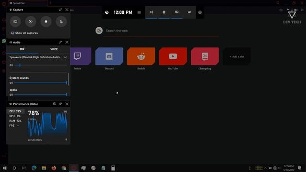The image size is (306, 172).
Task: Pin the Performance widget
Action: click(x=61, y=104)
